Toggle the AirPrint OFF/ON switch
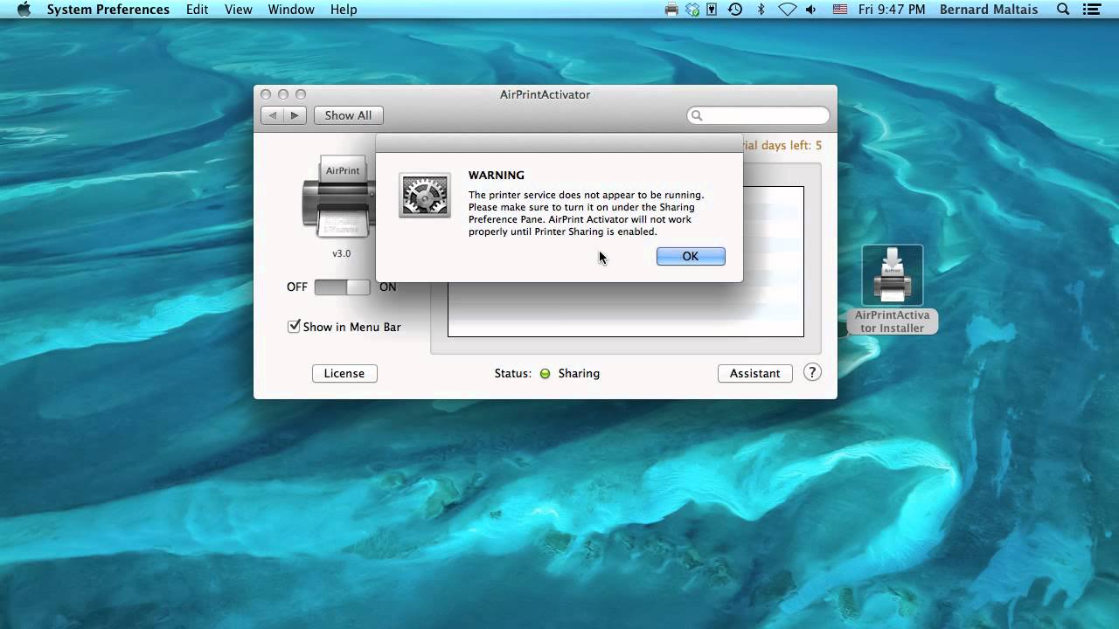Image resolution: width=1119 pixels, height=629 pixels. pyautogui.click(x=342, y=287)
